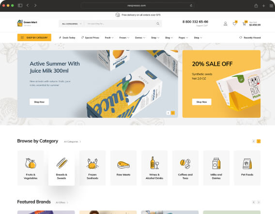275x214 pixels.
Task: Open the Deals Today menu item
Action: coord(67,38)
